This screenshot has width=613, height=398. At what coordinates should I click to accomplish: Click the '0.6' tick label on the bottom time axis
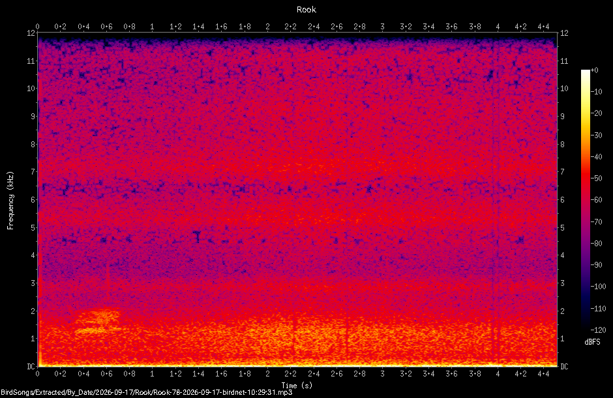click(106, 374)
